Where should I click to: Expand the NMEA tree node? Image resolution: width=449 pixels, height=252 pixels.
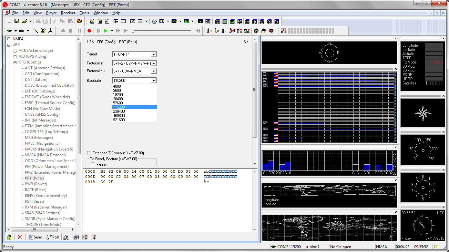[9, 39]
